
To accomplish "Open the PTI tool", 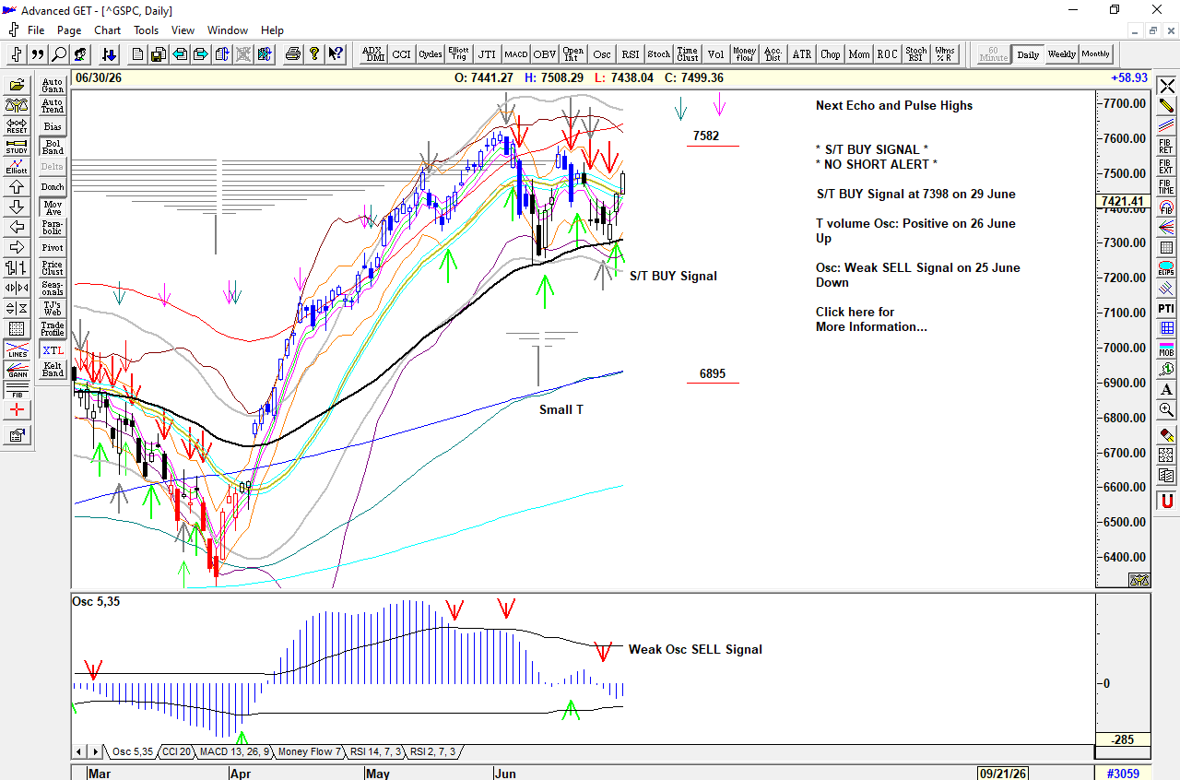I will tap(1166, 308).
